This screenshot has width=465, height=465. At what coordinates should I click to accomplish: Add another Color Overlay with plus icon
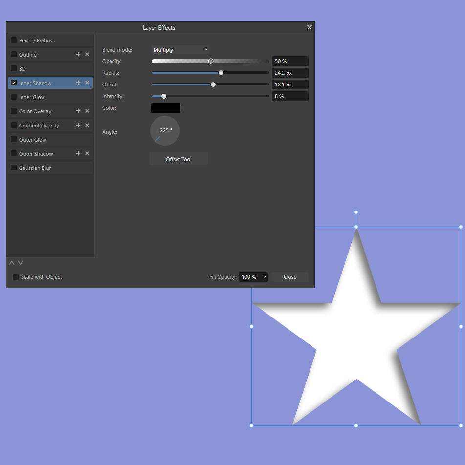click(x=78, y=111)
